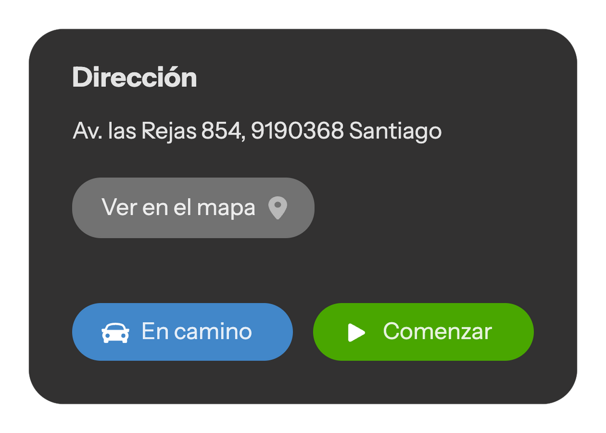Click the car icon

coord(115,332)
